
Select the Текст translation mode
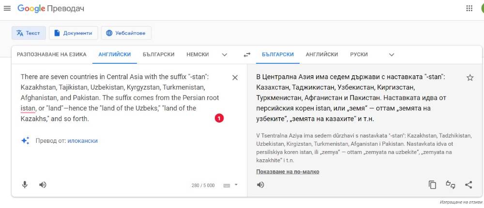pyautogui.click(x=29, y=33)
